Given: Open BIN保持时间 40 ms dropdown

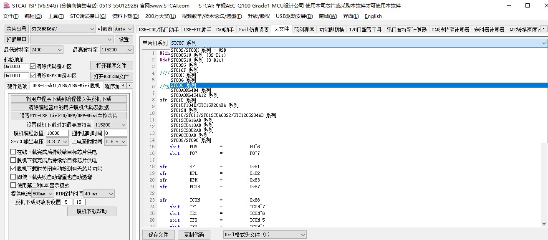Looking at the screenshot, I should pyautogui.click(x=99, y=194).
